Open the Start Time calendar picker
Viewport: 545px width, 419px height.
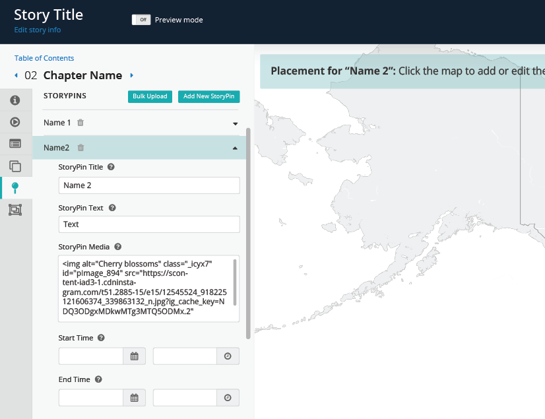(x=134, y=356)
